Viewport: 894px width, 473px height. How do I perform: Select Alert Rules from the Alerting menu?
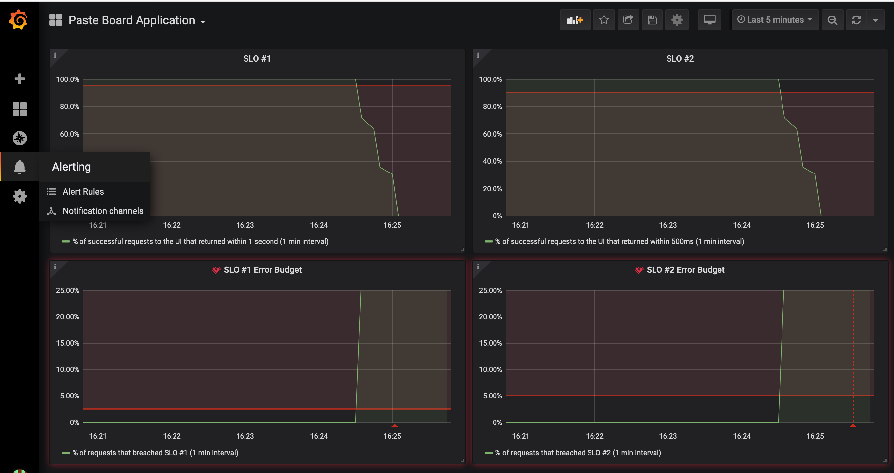point(83,192)
